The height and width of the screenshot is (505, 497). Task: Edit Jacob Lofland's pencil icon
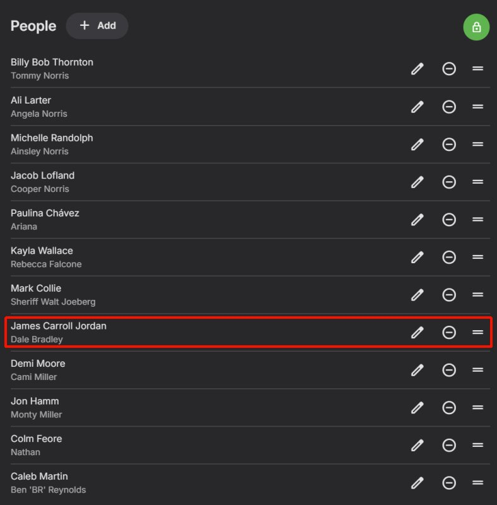coord(417,182)
